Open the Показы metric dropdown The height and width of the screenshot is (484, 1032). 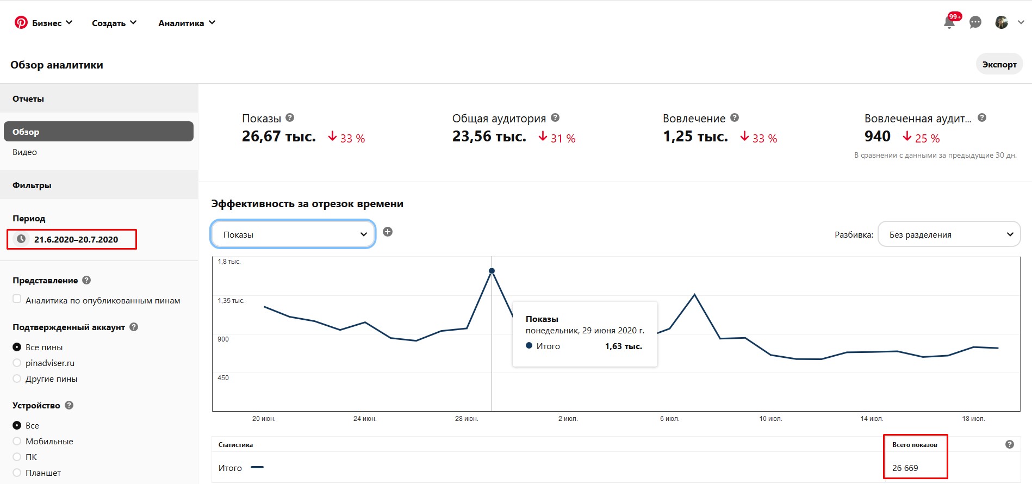(x=293, y=234)
